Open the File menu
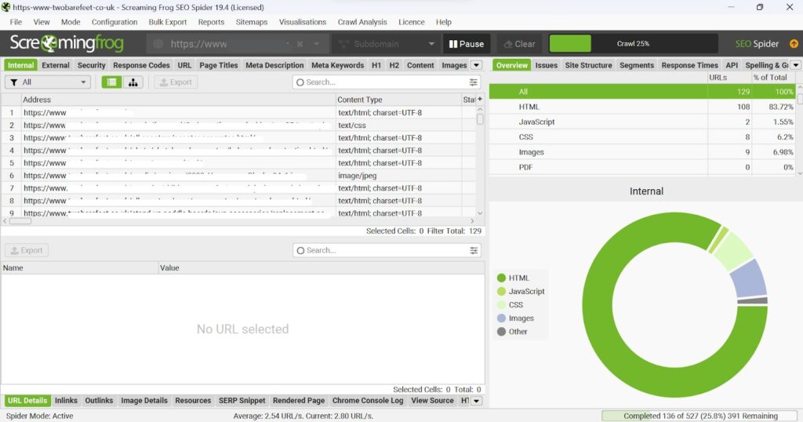 [16, 22]
